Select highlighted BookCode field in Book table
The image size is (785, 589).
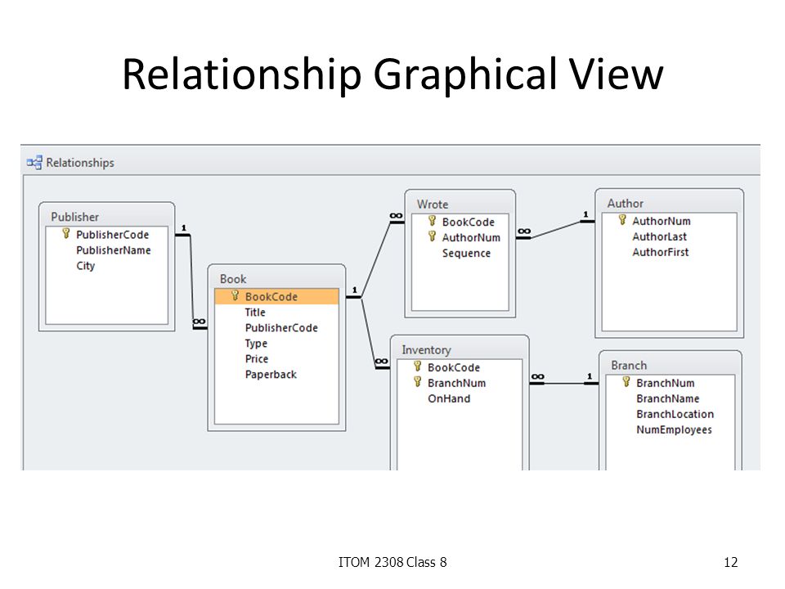point(276,296)
